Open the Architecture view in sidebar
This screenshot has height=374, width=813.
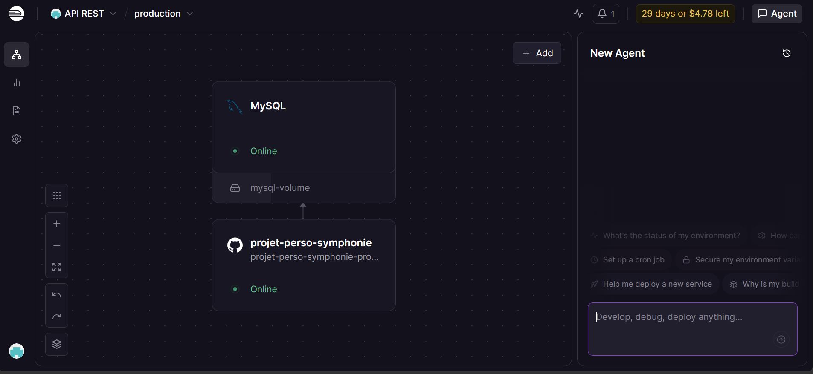pyautogui.click(x=17, y=55)
